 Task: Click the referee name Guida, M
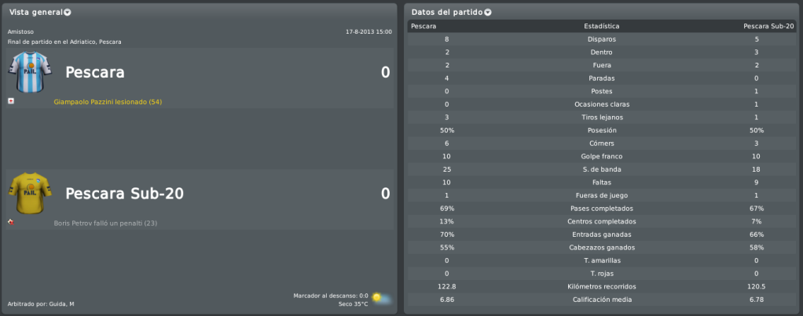pyautogui.click(x=61, y=304)
